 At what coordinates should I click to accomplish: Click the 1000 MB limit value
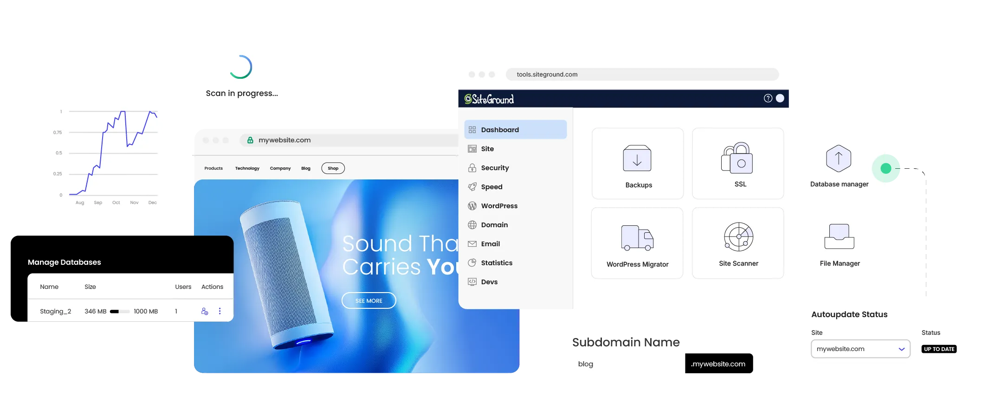[x=146, y=312]
